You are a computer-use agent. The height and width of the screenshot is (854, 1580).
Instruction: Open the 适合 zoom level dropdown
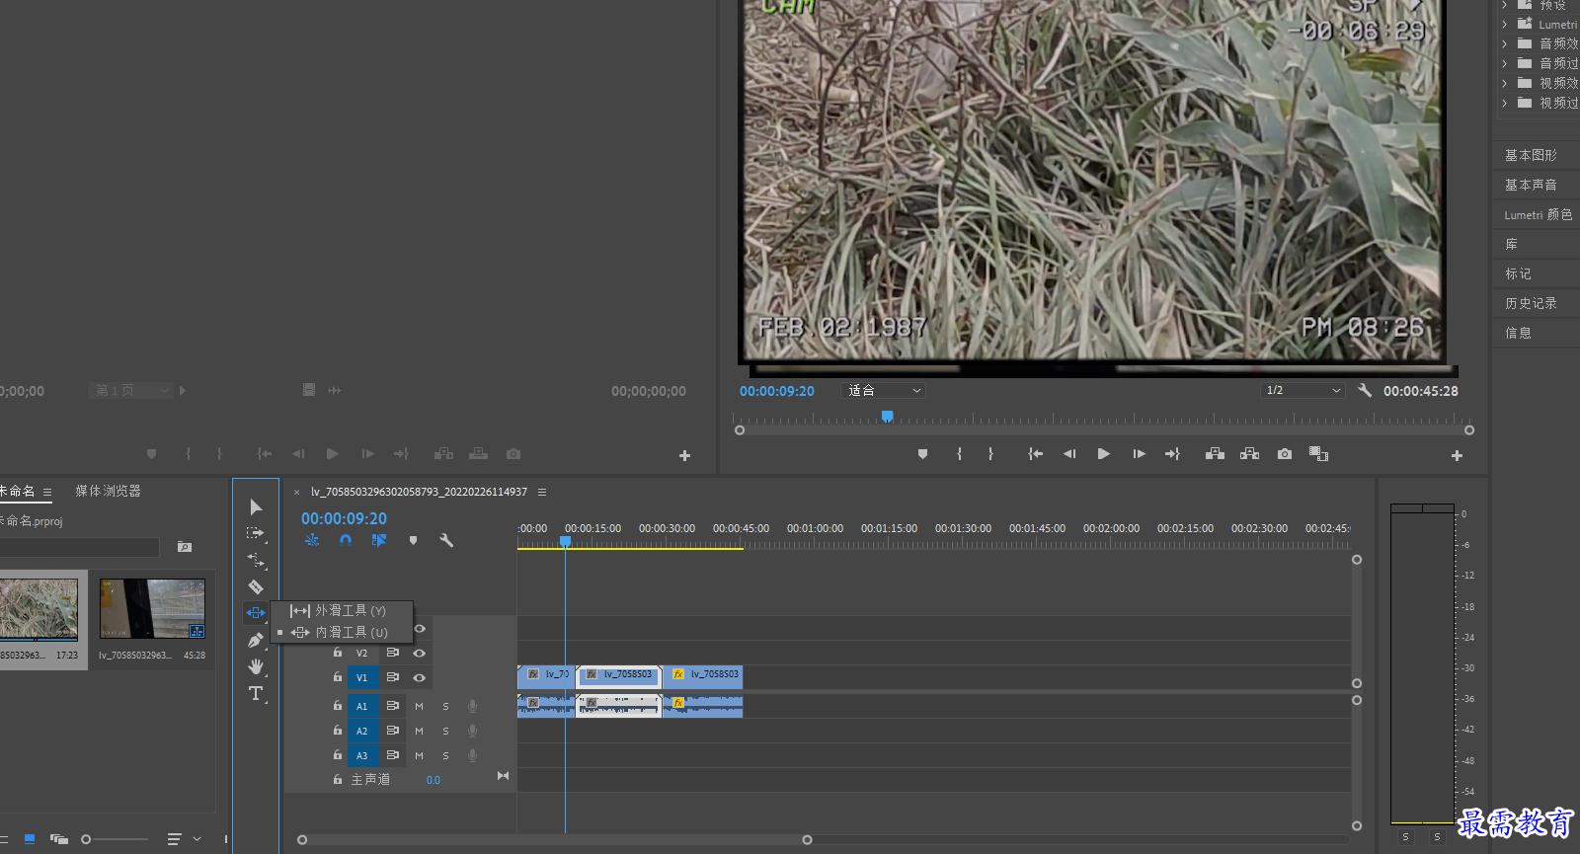(884, 391)
